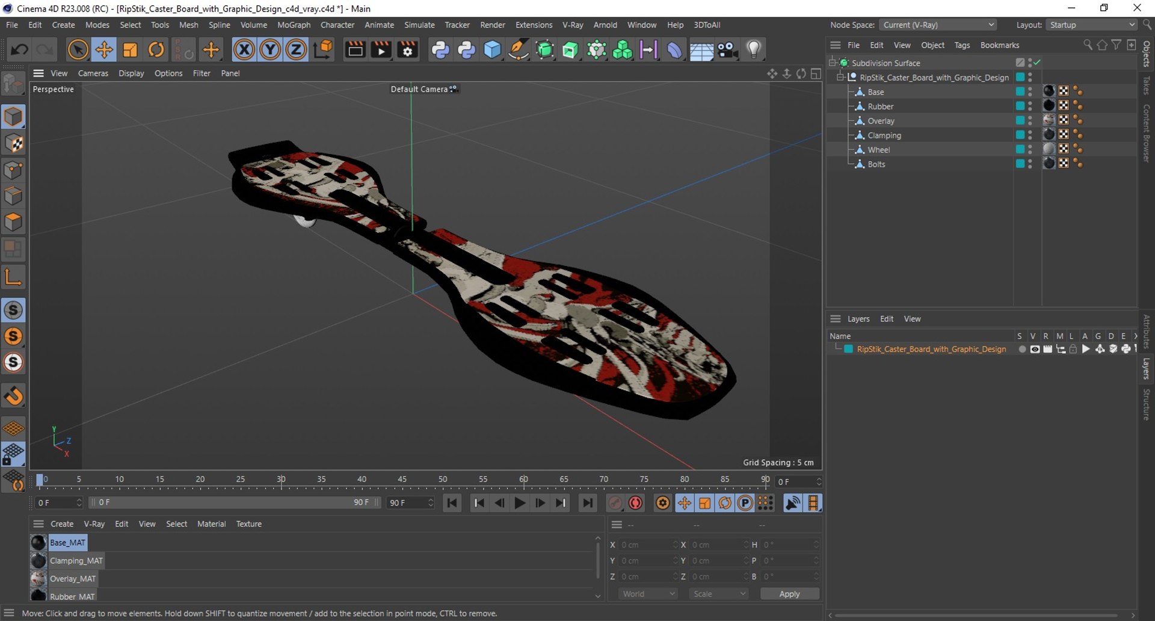
Task: Select the Overlay object in the tree
Action: coord(881,121)
